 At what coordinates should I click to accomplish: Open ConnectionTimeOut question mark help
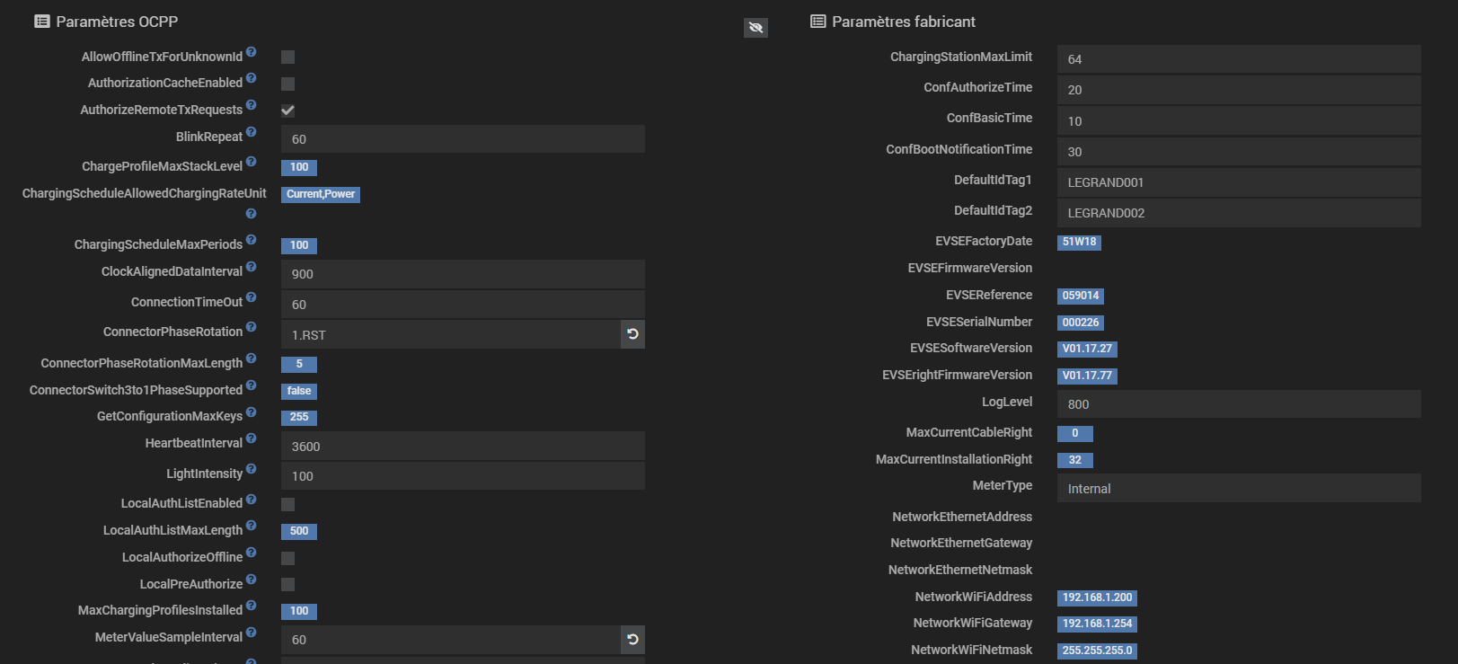point(252,297)
